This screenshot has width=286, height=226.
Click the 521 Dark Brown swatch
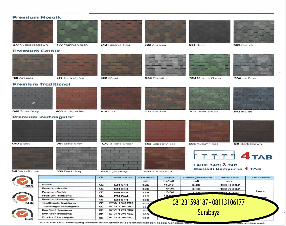254,131
